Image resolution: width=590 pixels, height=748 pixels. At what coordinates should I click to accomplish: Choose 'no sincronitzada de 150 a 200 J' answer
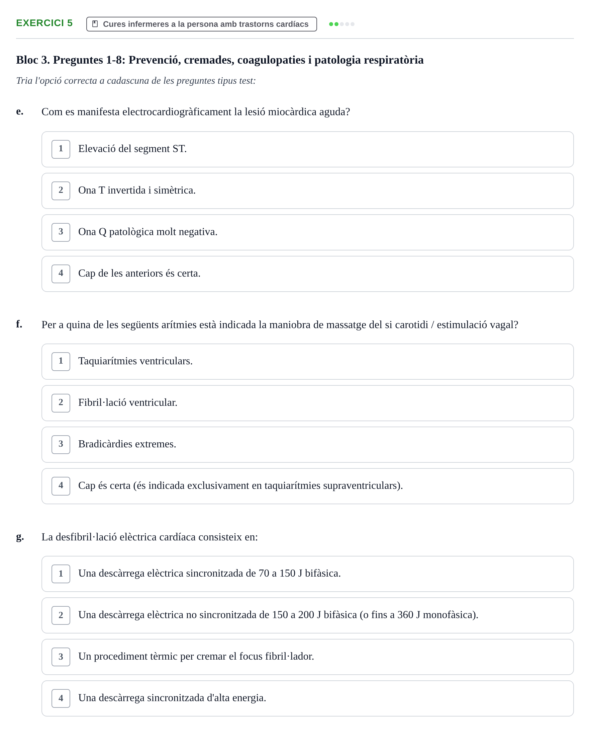point(307,615)
